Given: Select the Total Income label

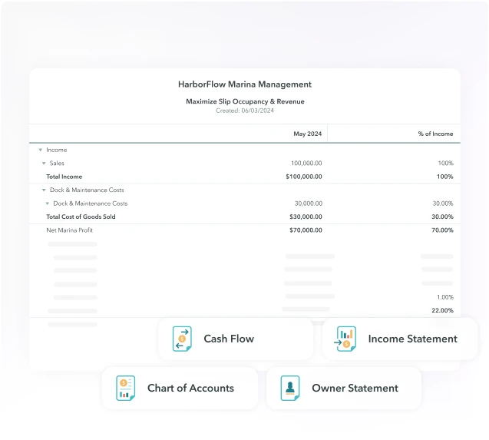Looking at the screenshot, I should tap(64, 177).
